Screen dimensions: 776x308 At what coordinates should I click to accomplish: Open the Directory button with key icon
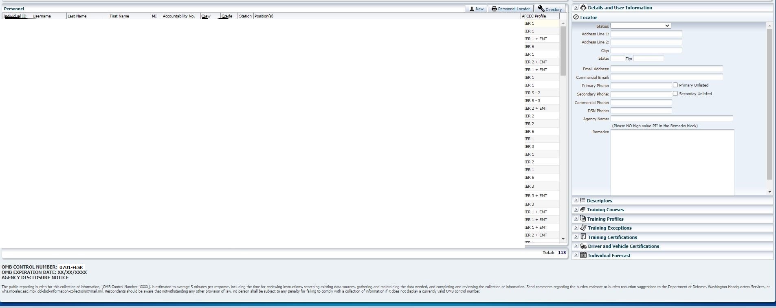pyautogui.click(x=550, y=9)
